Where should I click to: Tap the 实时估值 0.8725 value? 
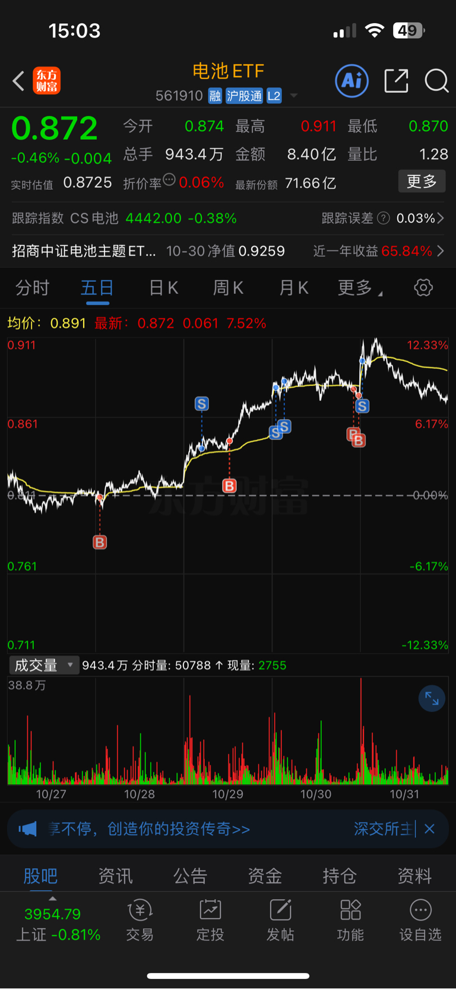pyautogui.click(x=87, y=183)
